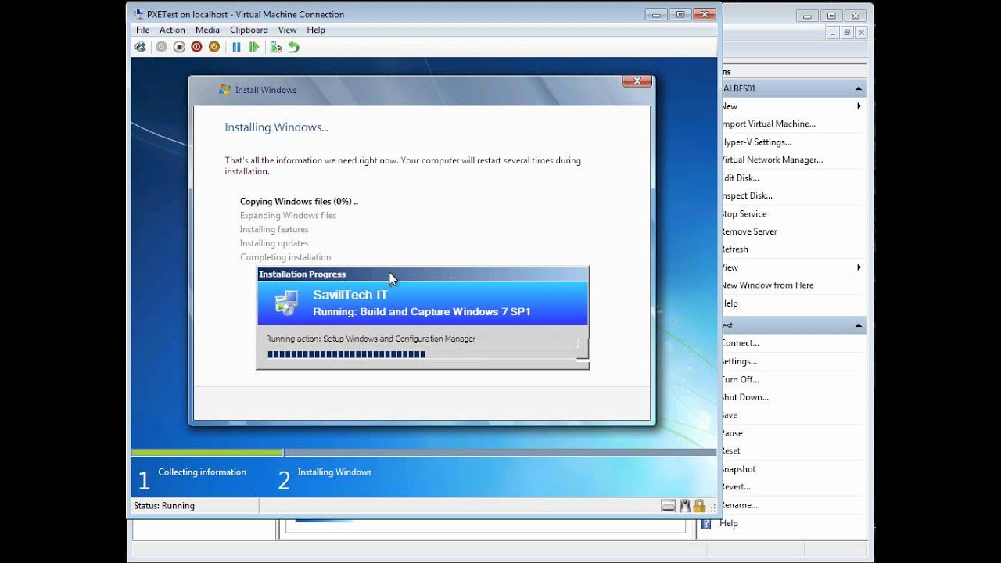Click Rename in VM actions list
Screen dimensions: 1001x563
click(740, 505)
